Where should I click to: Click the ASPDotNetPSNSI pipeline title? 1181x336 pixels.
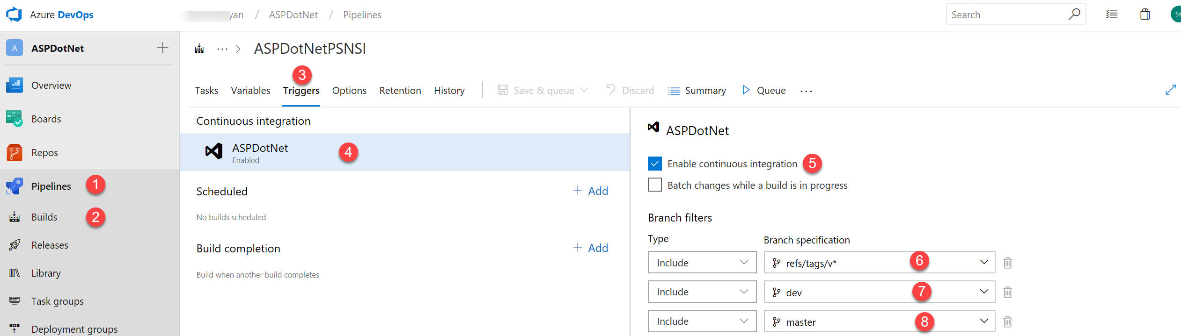coord(310,49)
